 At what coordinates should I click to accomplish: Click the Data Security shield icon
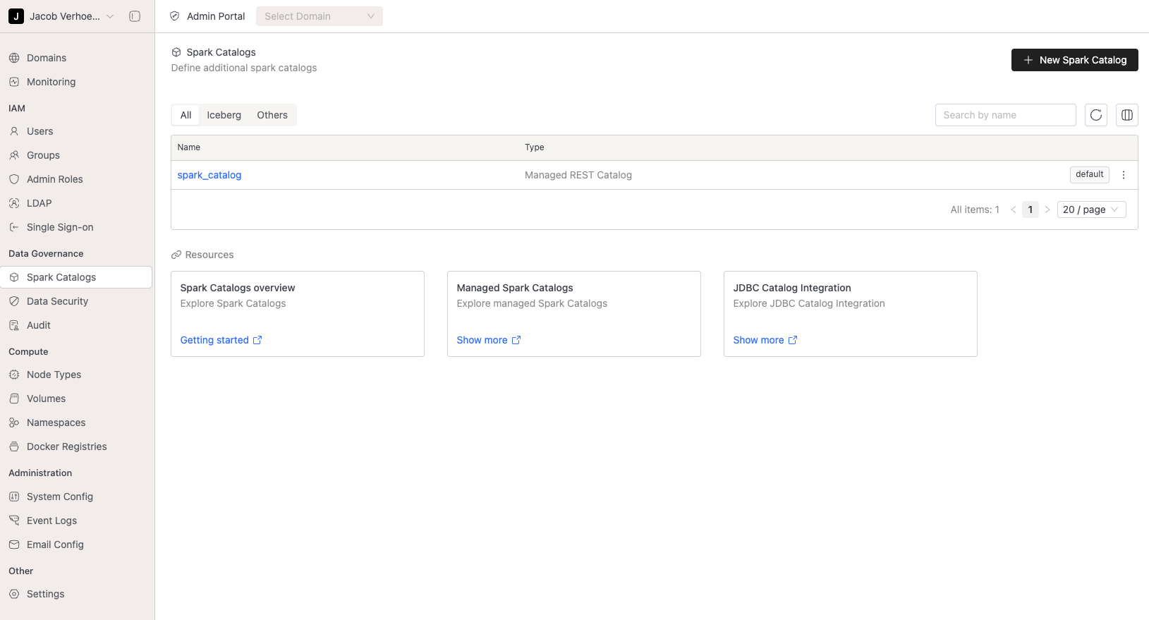(14, 301)
